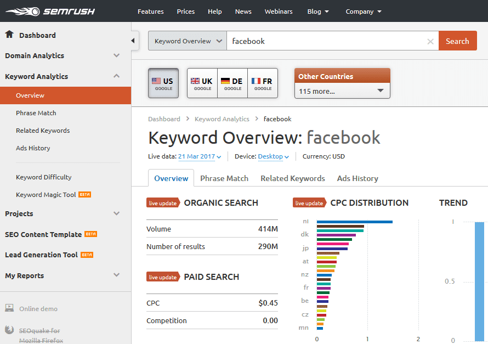This screenshot has height=344, width=488.
Task: Switch to the Ads History tab
Action: (358, 178)
